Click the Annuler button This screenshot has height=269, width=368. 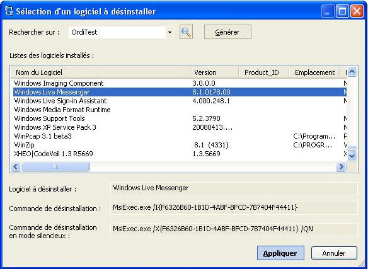[334, 253]
